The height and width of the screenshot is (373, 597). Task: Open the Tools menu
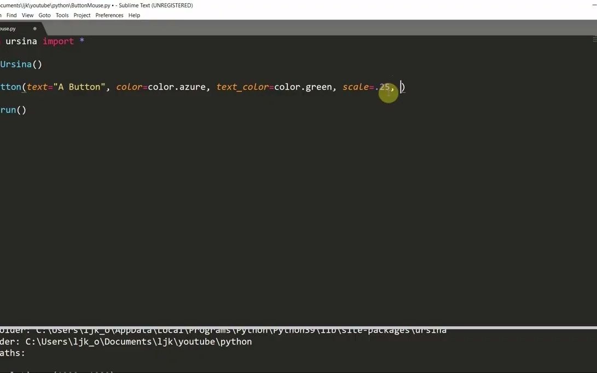[61, 15]
